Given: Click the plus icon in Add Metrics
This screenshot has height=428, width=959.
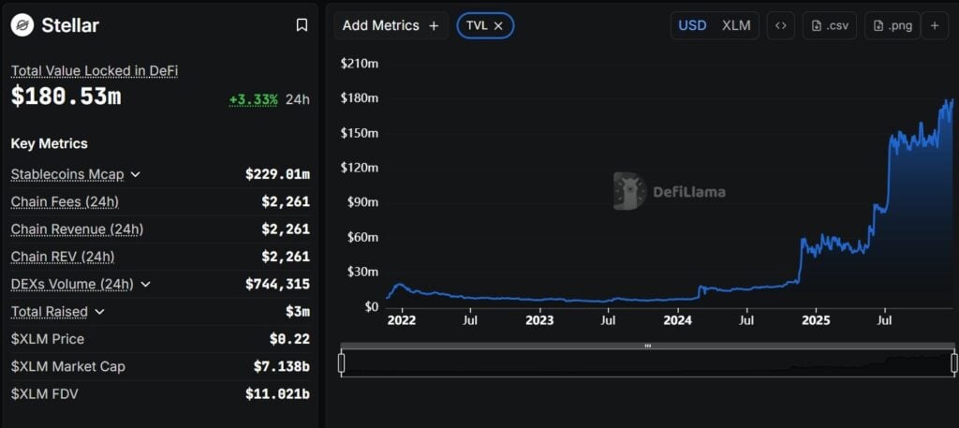Looking at the screenshot, I should (435, 25).
